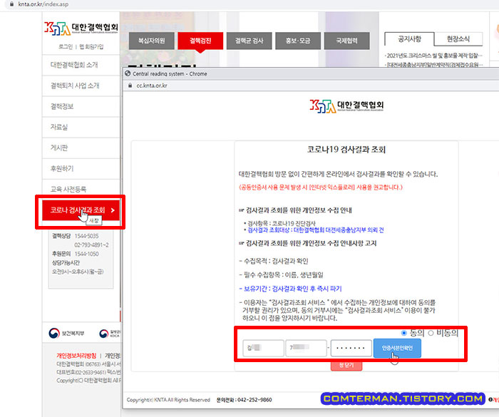Click 문의전화 : 042-252-9860 in popup footer

(x=244, y=400)
